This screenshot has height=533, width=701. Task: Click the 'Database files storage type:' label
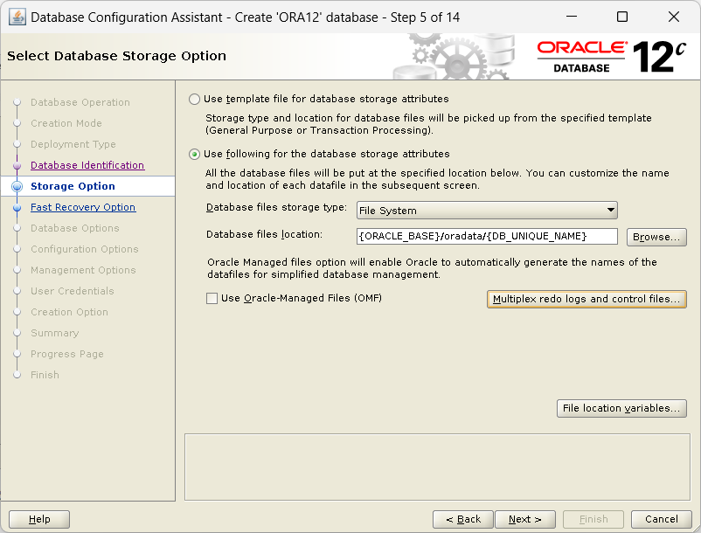(276, 208)
